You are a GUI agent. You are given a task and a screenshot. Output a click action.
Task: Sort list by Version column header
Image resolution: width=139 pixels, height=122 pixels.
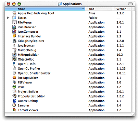[x=122, y=9]
